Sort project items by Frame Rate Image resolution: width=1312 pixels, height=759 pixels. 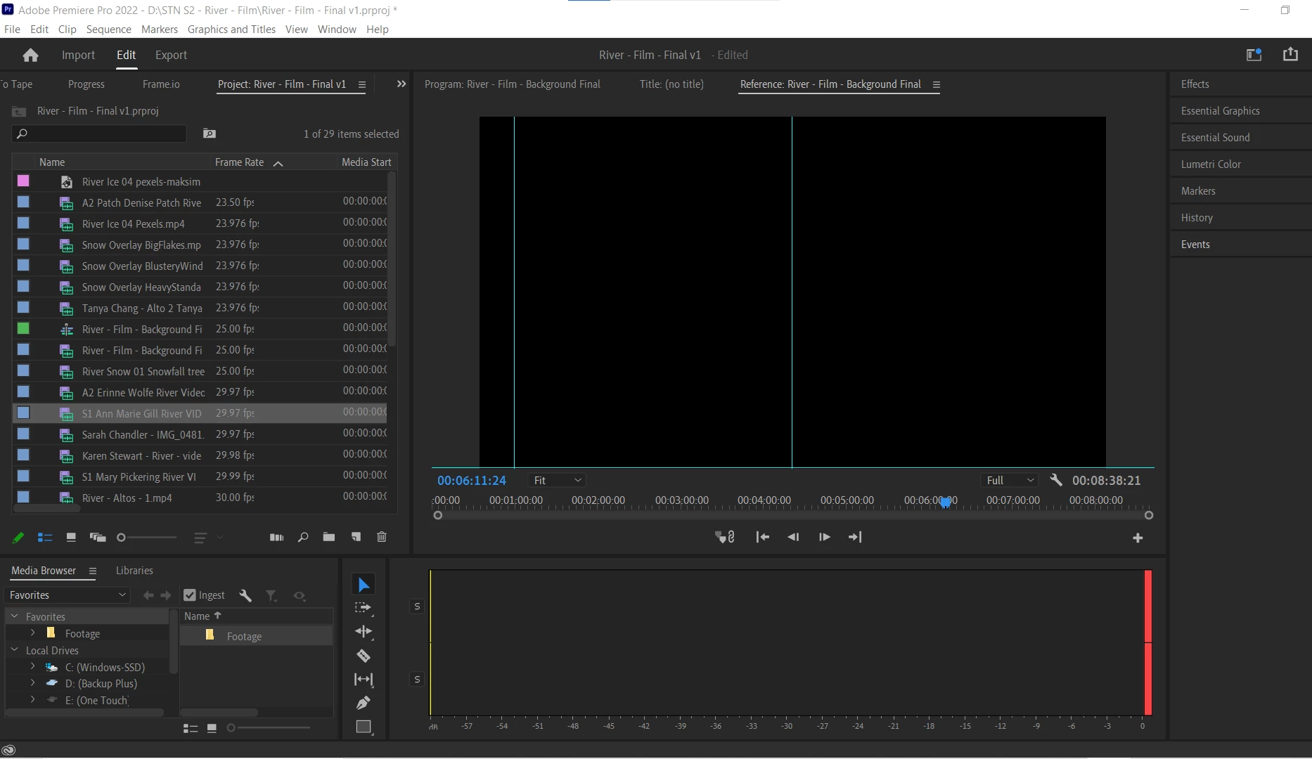(239, 162)
